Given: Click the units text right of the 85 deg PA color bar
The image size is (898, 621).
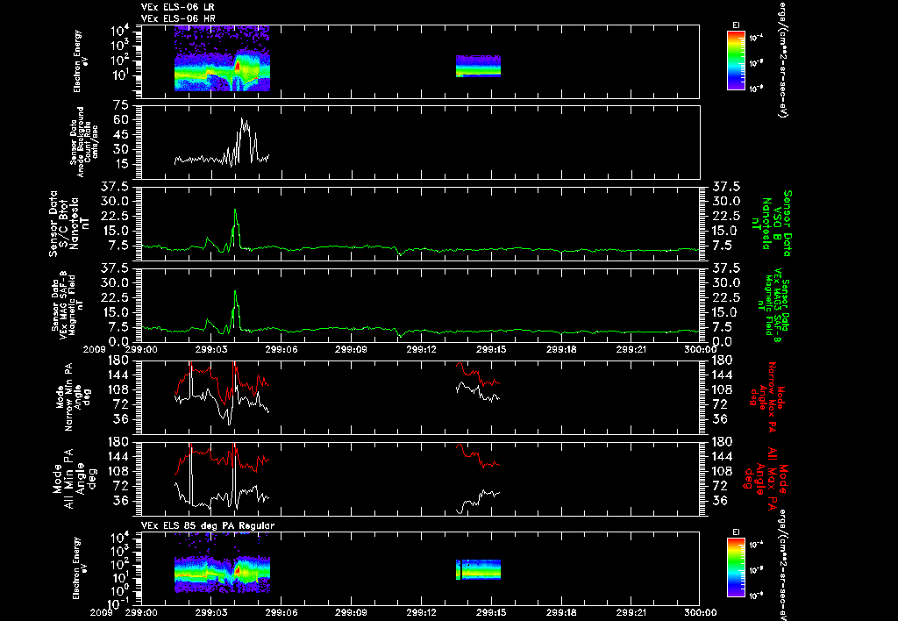Looking at the screenshot, I should coord(781,564).
